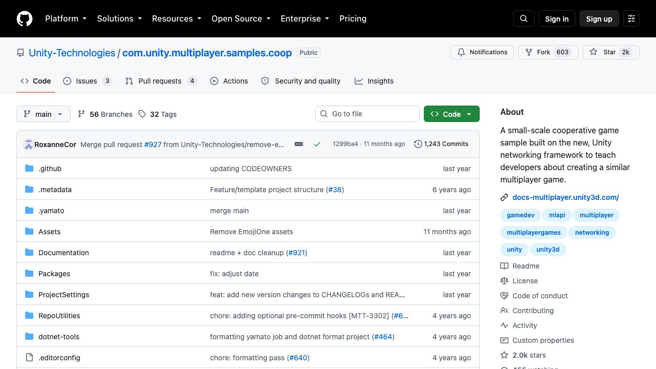Open the docs-multiplayer.unity3d.com link

coord(566,197)
